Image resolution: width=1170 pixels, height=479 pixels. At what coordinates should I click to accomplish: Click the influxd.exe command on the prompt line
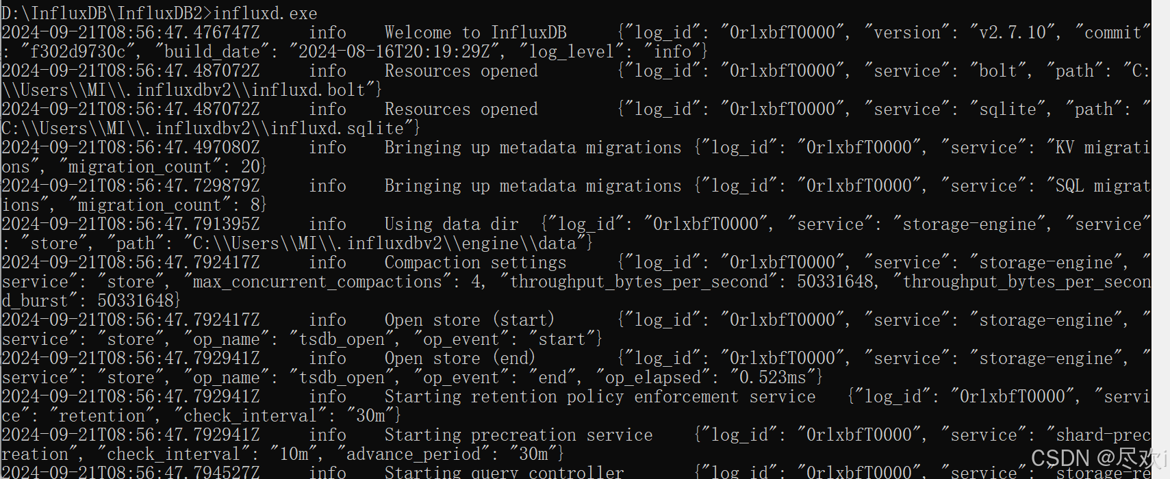(x=265, y=13)
